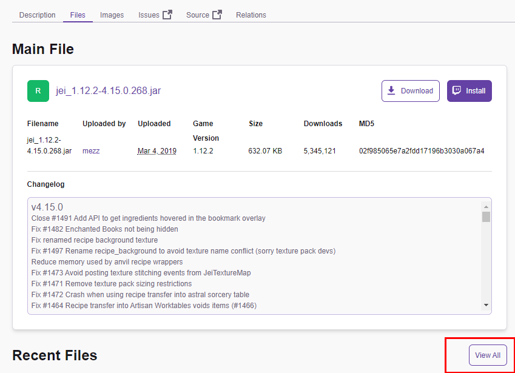Viewport: 515px width, 373px height.
Task: Click the Download button
Action: coord(410,91)
